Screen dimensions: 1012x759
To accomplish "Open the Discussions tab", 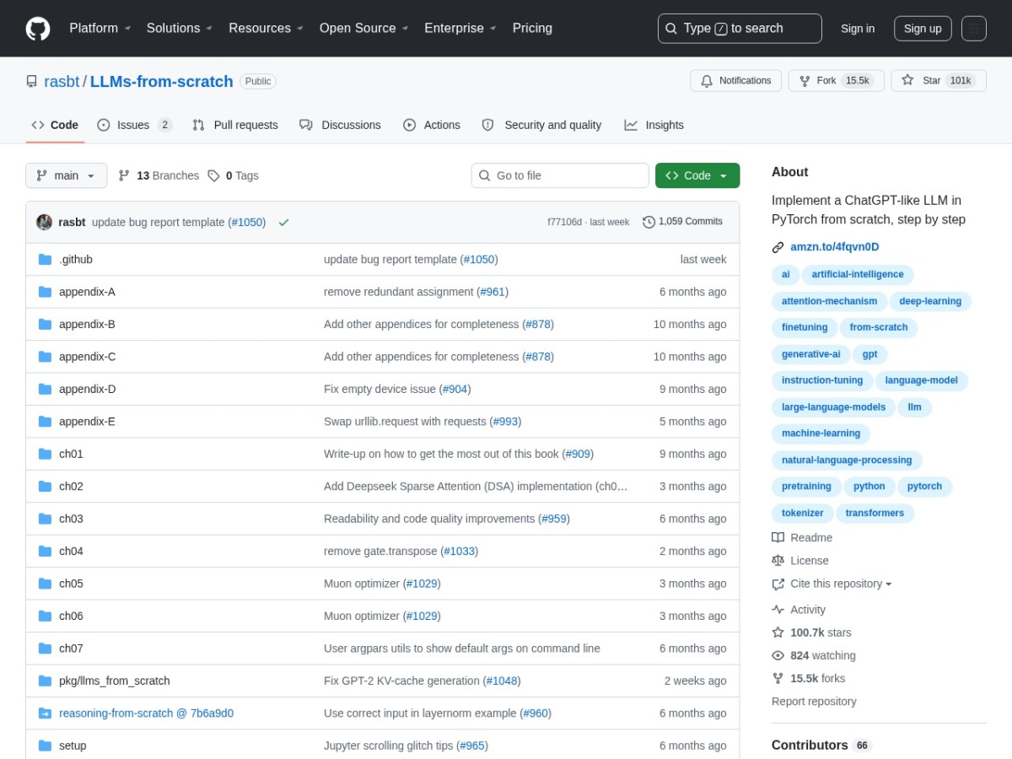I will (x=341, y=125).
